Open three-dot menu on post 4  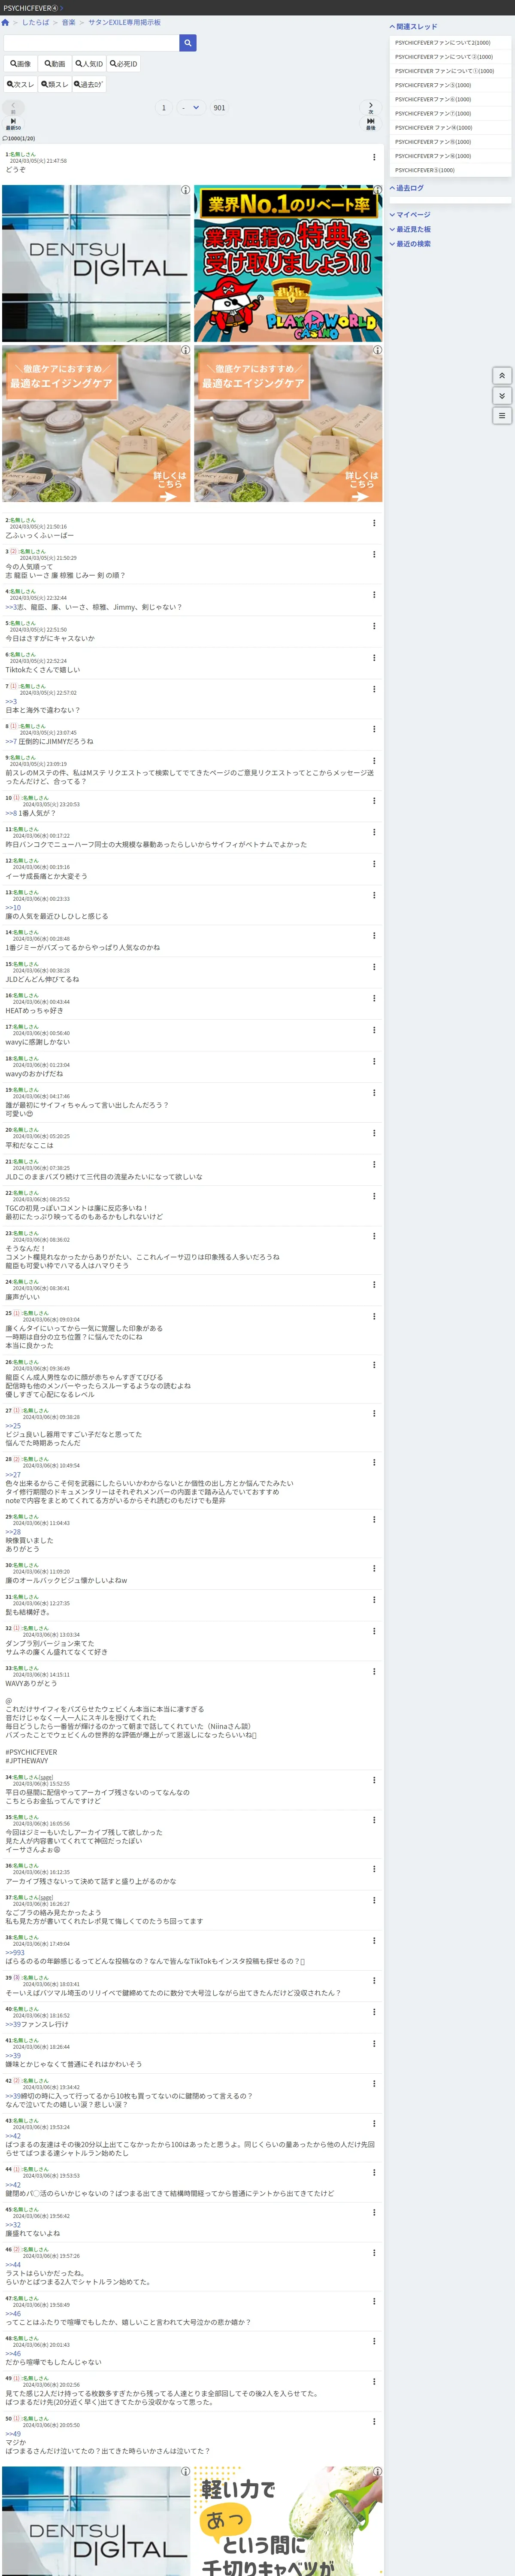click(x=374, y=595)
